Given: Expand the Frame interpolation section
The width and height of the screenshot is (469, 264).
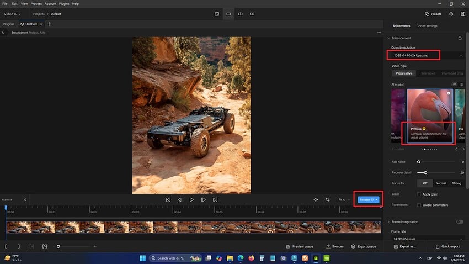Looking at the screenshot, I should click(x=388, y=222).
